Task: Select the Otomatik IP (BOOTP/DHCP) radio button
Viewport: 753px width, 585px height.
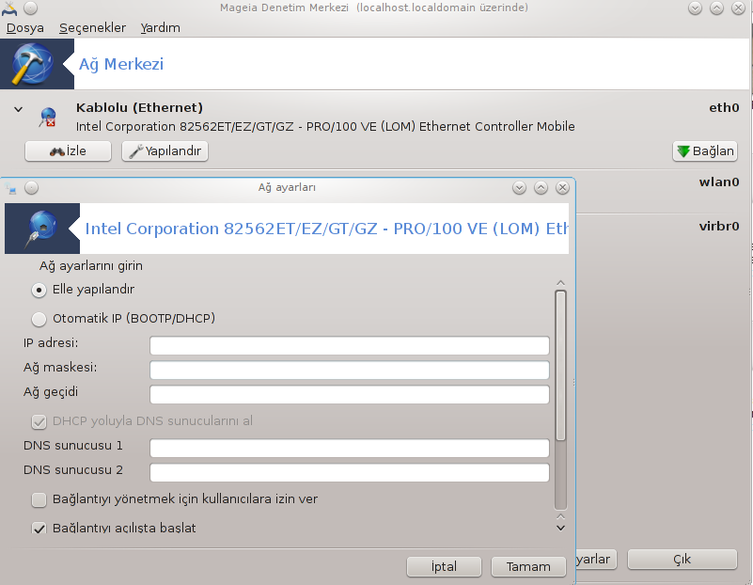Action: click(x=39, y=319)
